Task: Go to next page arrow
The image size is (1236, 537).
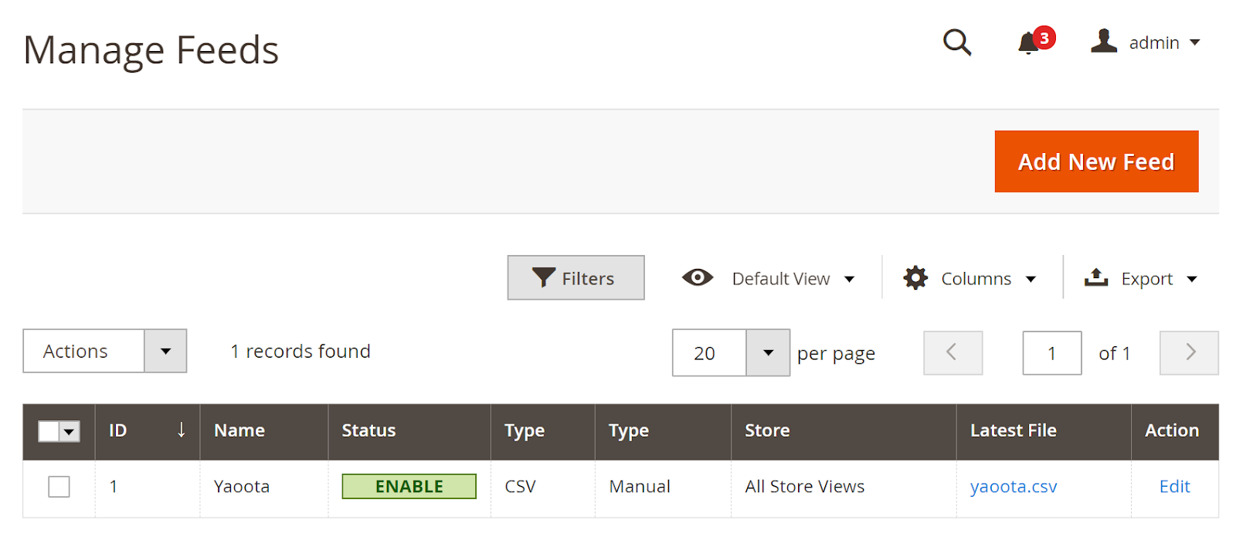Action: coord(1190,353)
